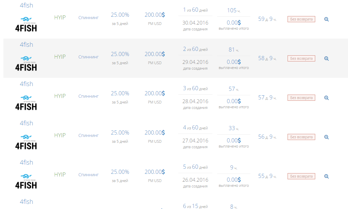Screen dimensions: 348x209
Task: Click "Без возврата" badge in the 30.04.2016 row
Action: click(301, 19)
